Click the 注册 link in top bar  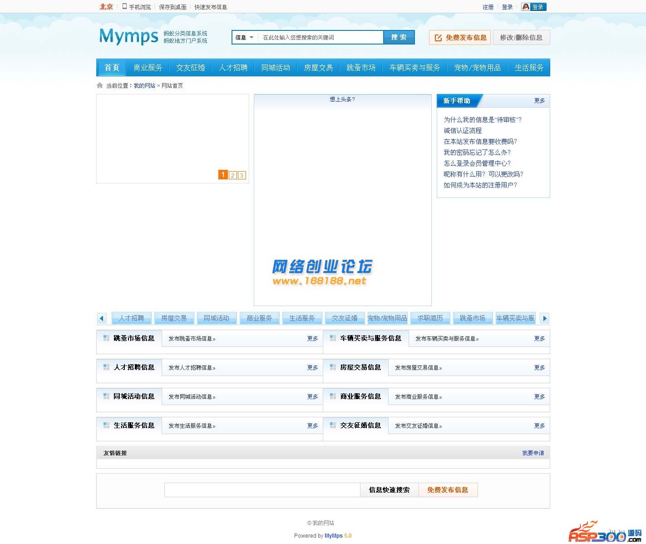coord(488,7)
